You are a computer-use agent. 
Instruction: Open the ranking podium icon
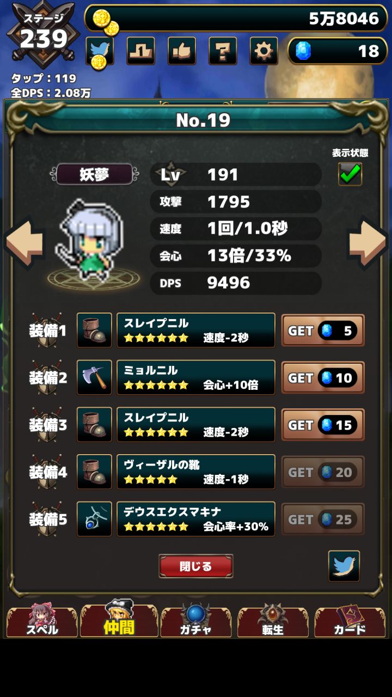(141, 51)
